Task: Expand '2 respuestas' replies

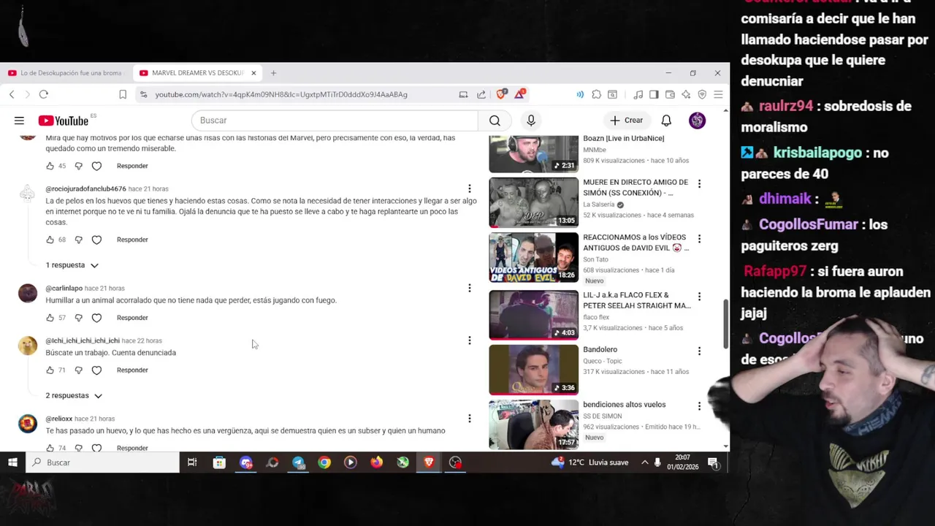Action: pos(73,396)
